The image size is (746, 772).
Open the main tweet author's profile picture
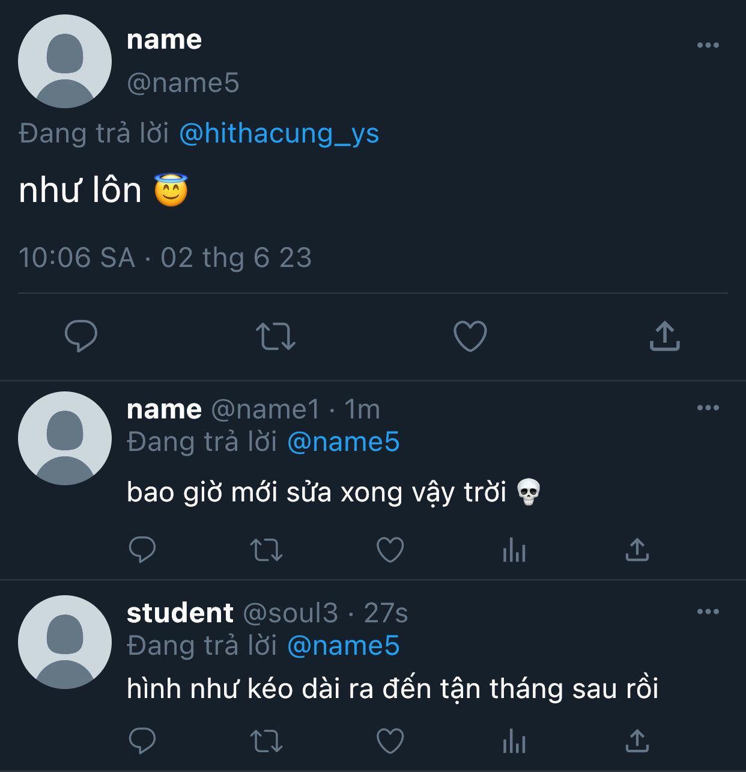pos(65,61)
